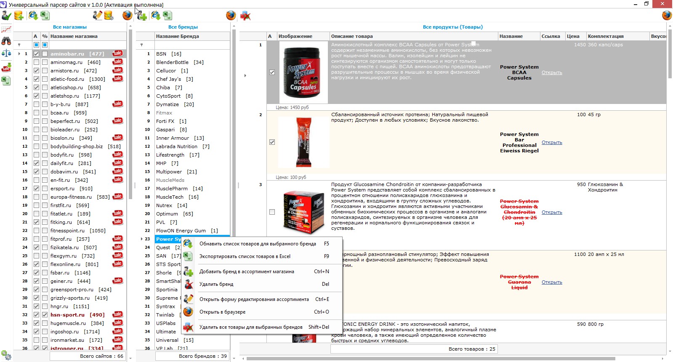Click the Excel export icon above the brands list
This screenshot has height=362, width=673.
[168, 16]
